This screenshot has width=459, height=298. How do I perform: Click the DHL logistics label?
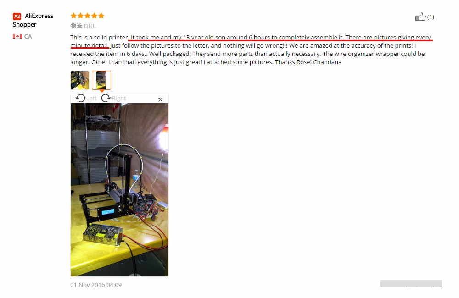pos(90,26)
